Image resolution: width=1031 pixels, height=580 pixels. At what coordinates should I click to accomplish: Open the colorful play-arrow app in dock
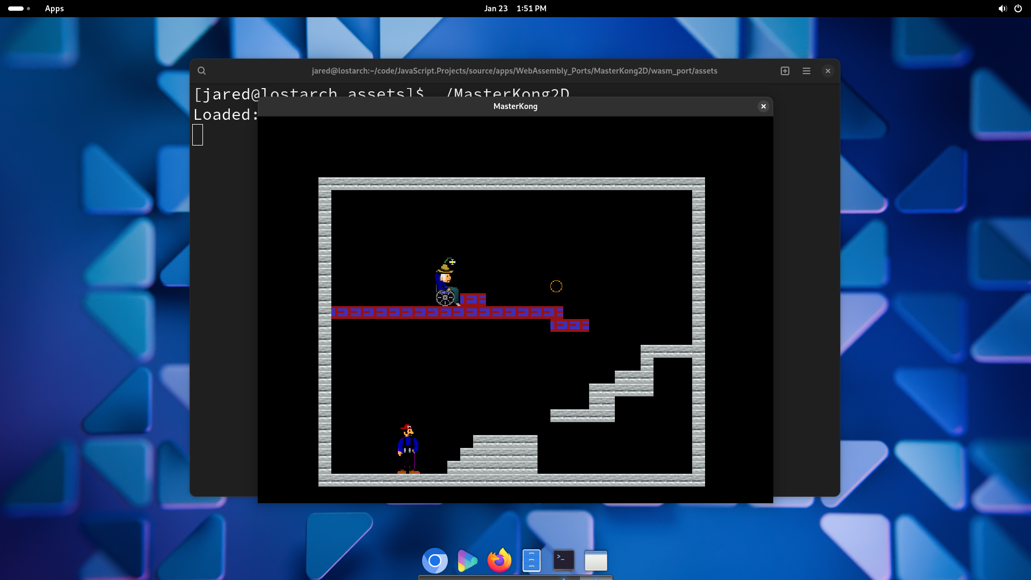click(x=467, y=561)
